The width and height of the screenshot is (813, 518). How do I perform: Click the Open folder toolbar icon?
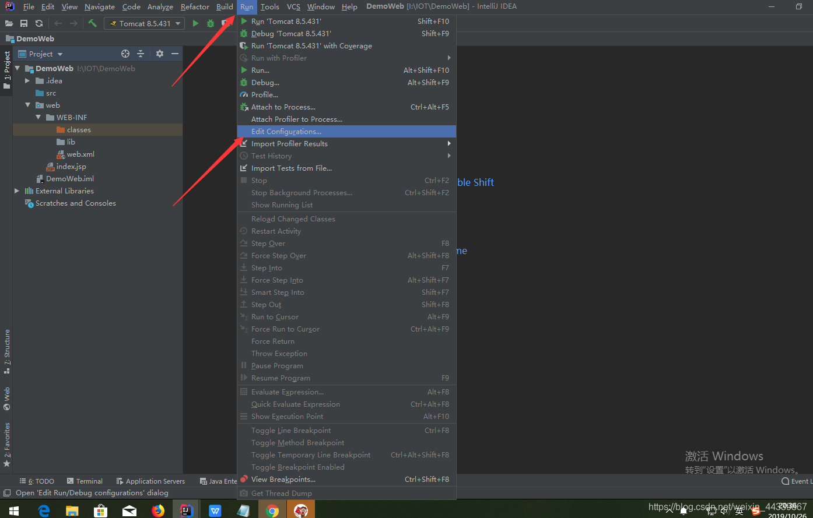9,23
